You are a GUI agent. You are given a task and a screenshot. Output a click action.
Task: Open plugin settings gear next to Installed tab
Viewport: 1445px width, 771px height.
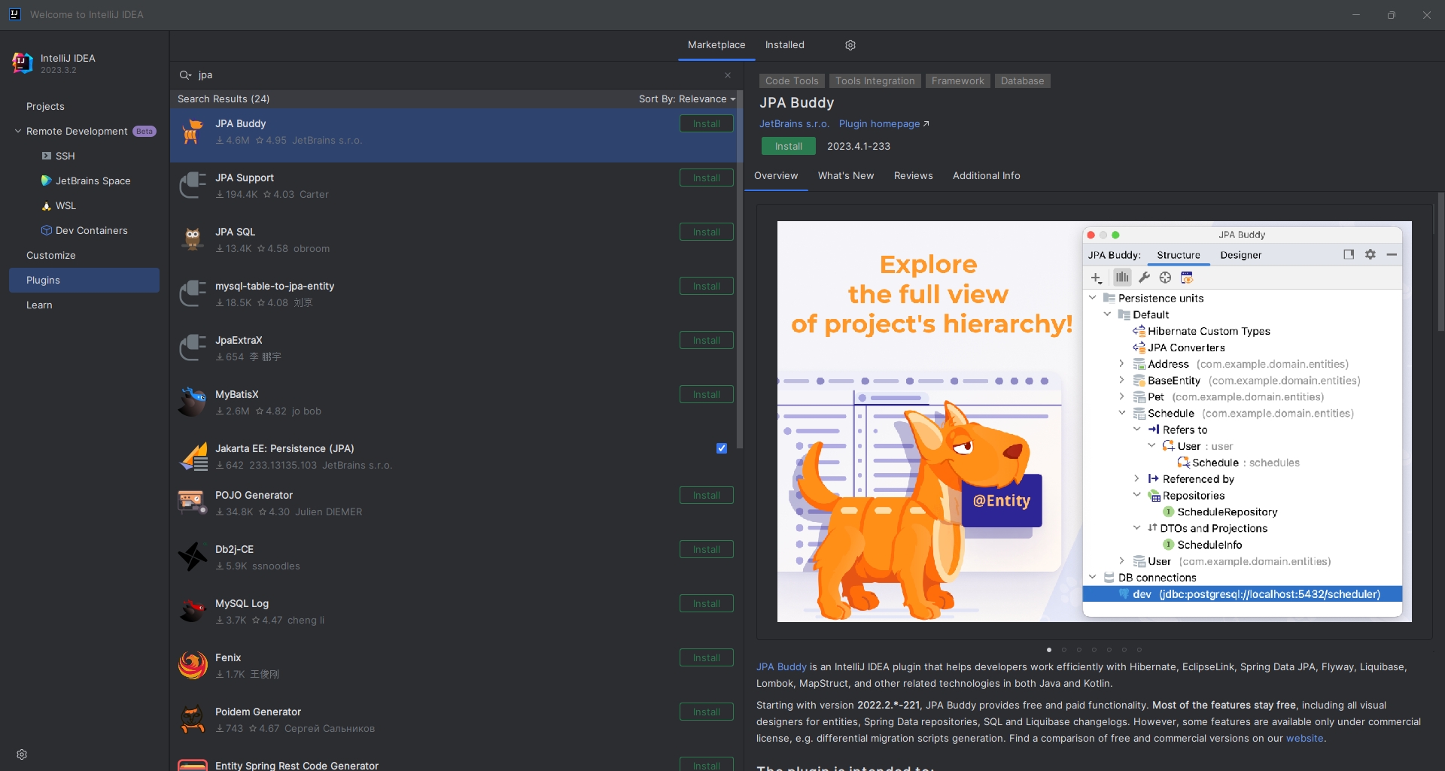tap(850, 45)
